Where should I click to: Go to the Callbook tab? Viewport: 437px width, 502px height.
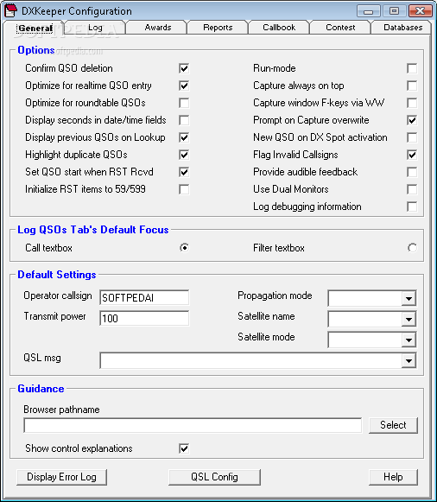[x=279, y=28]
